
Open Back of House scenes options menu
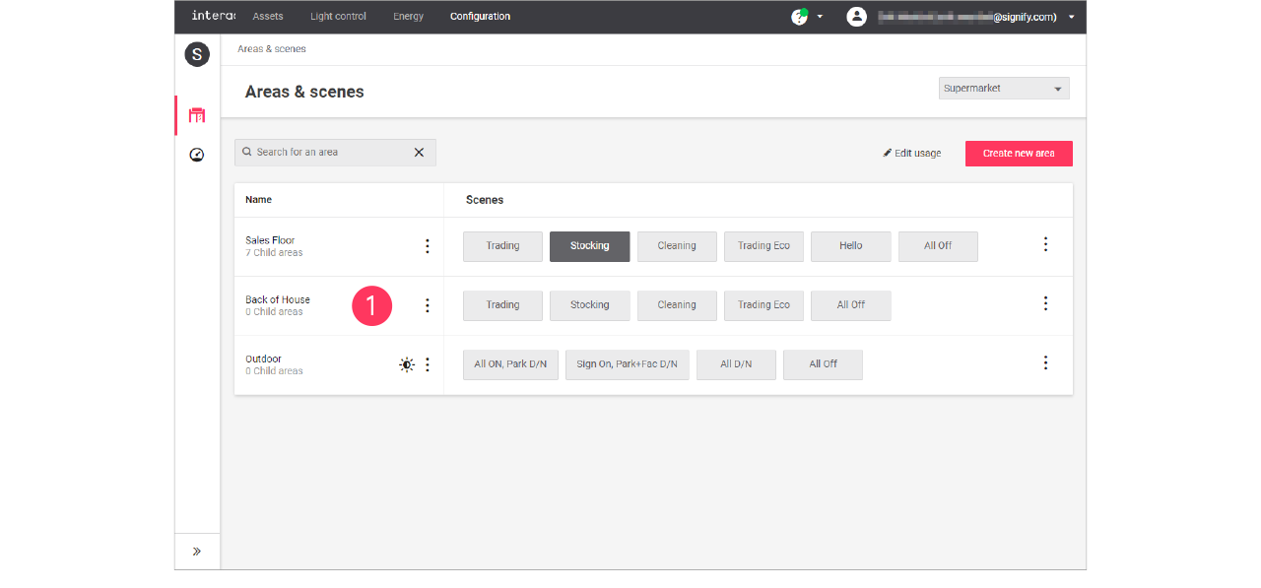coord(1045,304)
